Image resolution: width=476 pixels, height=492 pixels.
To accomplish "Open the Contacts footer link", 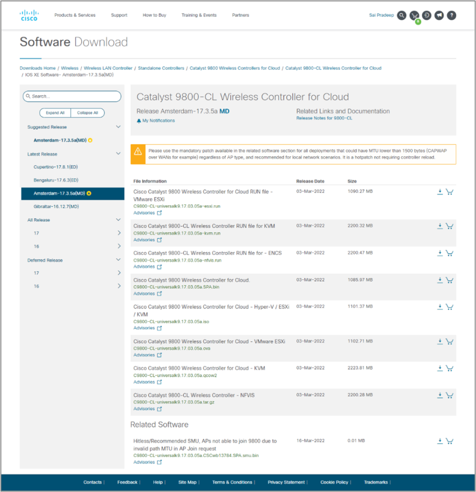I will coord(93,482).
